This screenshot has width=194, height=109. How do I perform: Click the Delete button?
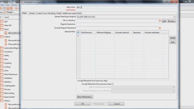172,38
